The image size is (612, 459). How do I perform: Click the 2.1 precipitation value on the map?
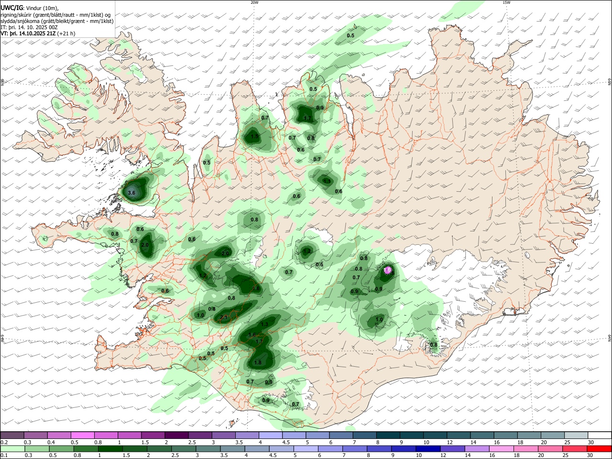click(x=224, y=317)
